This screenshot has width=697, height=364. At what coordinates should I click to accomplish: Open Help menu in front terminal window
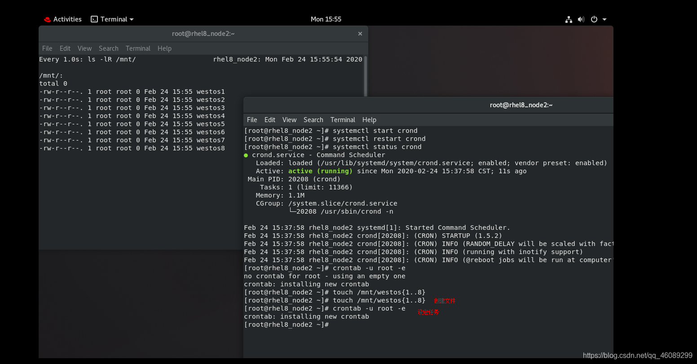[x=369, y=120]
